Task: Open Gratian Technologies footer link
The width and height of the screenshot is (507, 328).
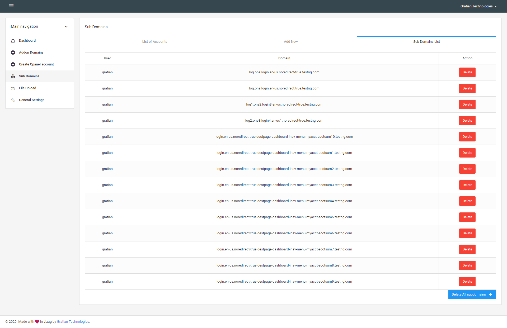Action: coord(73,322)
